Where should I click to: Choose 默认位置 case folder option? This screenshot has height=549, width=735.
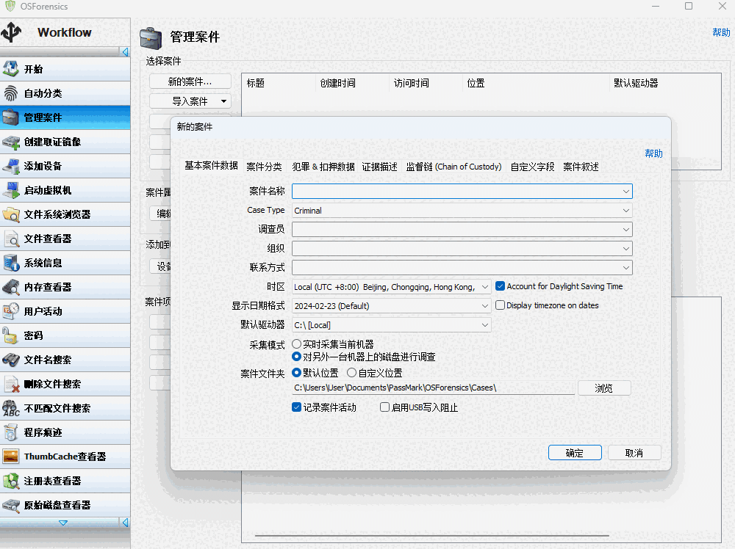pos(296,373)
